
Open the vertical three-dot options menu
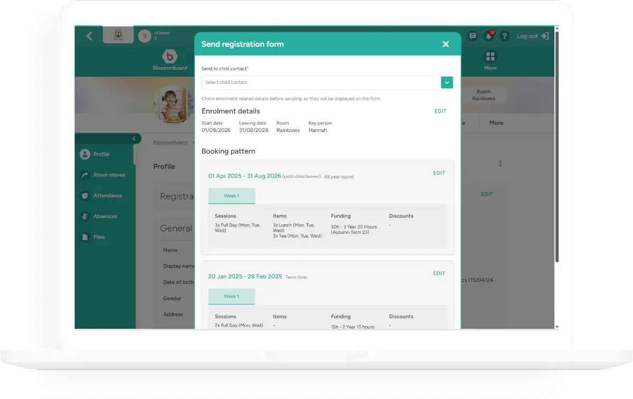pyautogui.click(x=500, y=164)
